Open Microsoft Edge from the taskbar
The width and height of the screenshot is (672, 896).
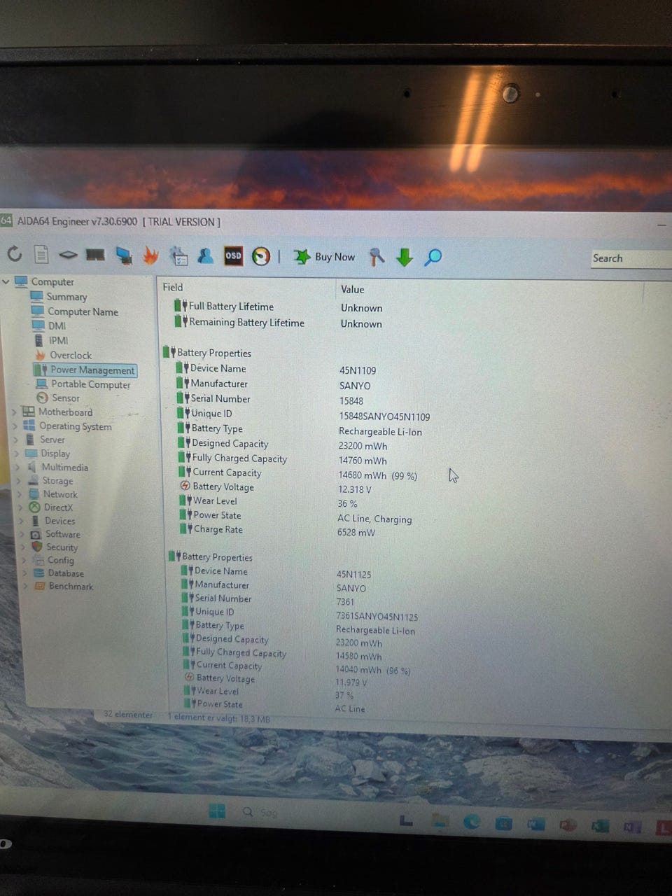(471, 822)
